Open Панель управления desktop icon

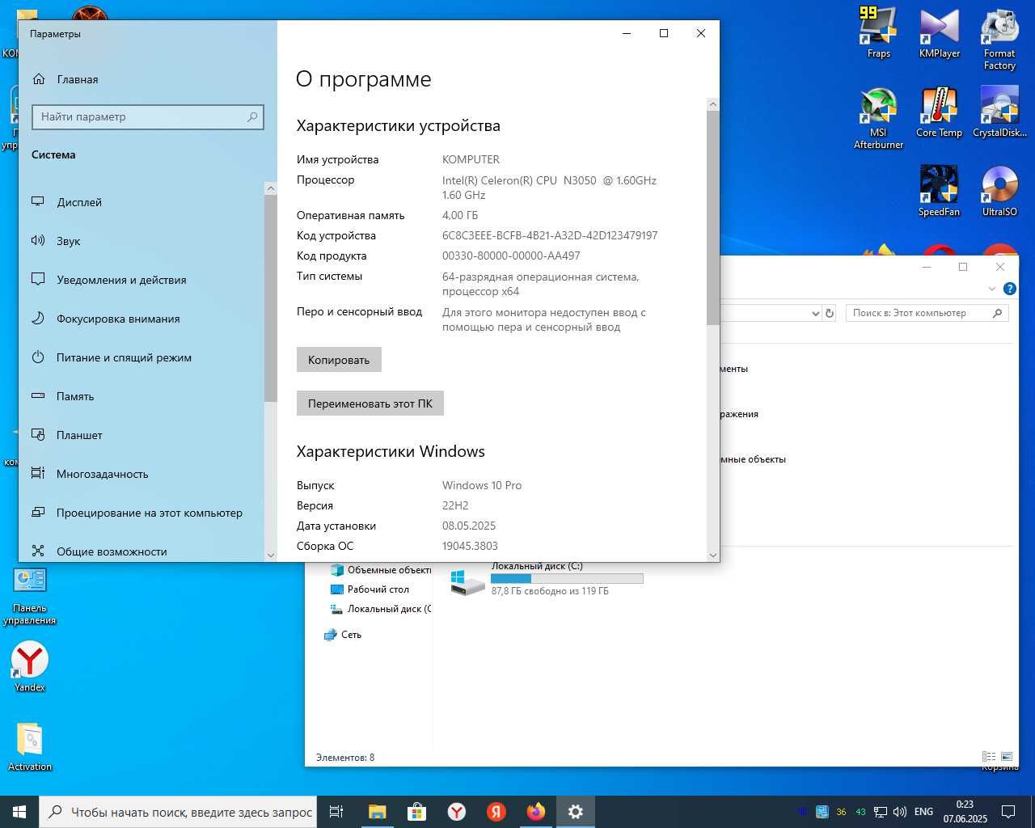coord(30,596)
